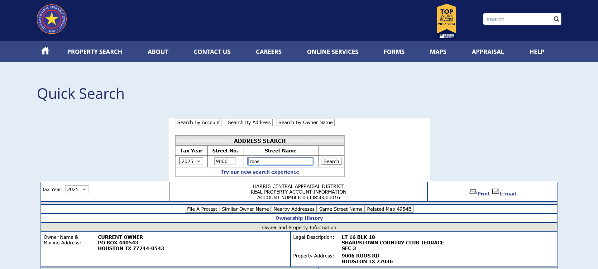Open the CONTACT US menu
This screenshot has width=598, height=269.
pyautogui.click(x=212, y=52)
